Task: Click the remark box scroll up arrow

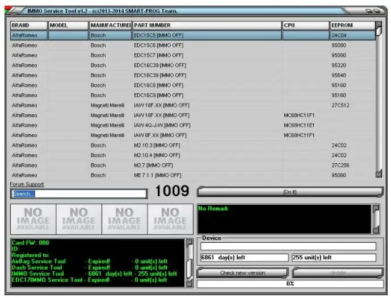Action: 376,209
